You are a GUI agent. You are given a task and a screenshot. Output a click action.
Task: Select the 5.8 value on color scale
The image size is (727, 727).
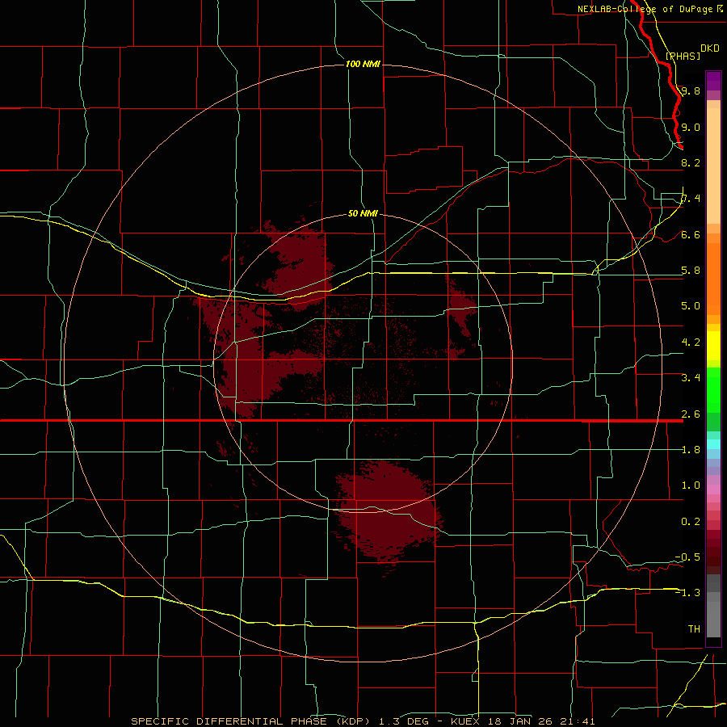click(691, 271)
